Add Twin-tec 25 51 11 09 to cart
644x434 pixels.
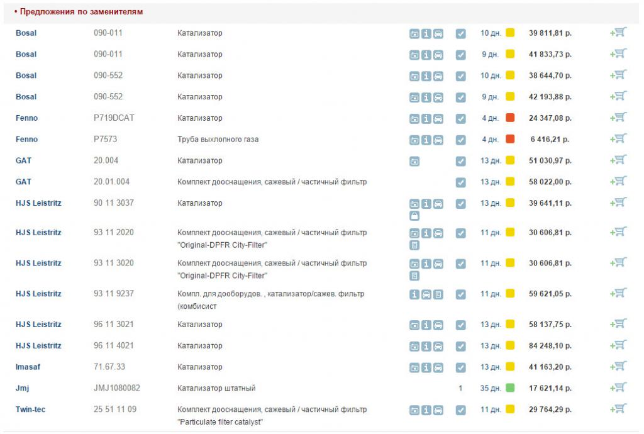618,409
